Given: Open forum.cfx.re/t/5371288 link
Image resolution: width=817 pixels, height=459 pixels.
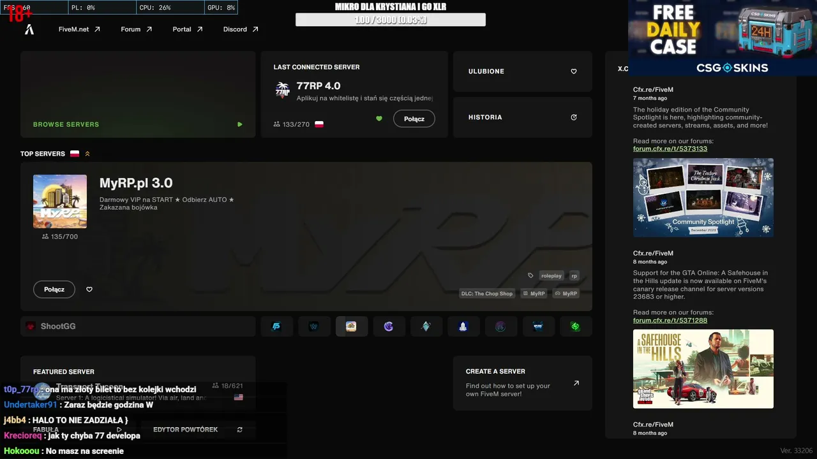Looking at the screenshot, I should [670, 320].
